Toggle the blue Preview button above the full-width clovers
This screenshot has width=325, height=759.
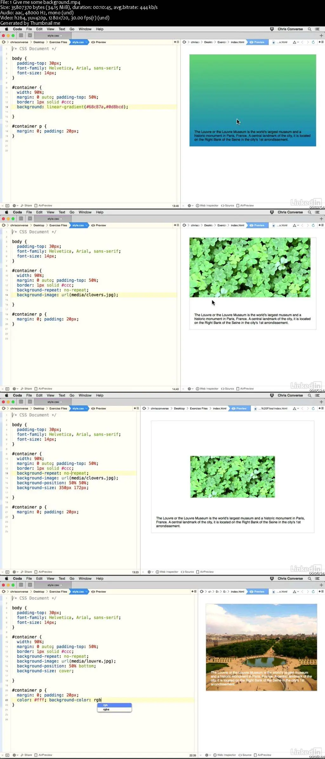pos(257,225)
